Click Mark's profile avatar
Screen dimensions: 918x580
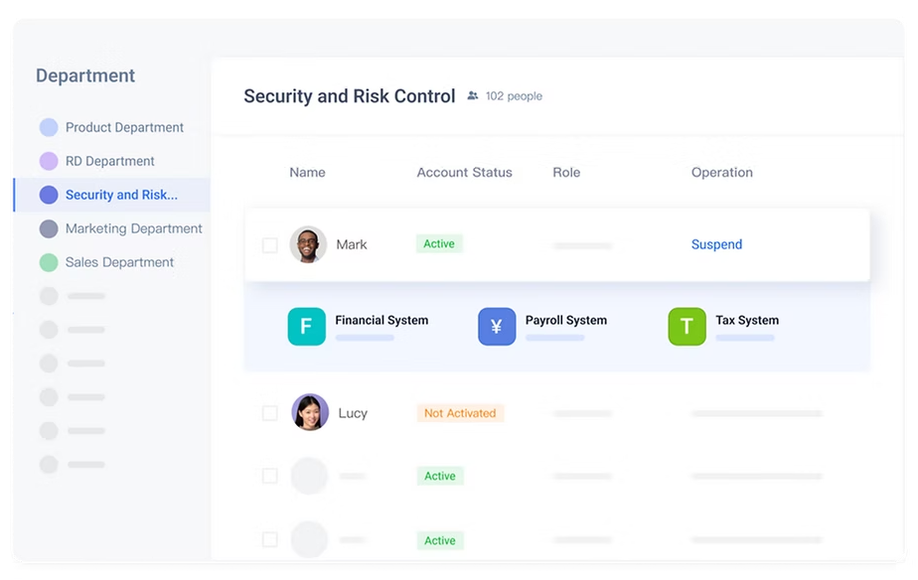coord(308,244)
